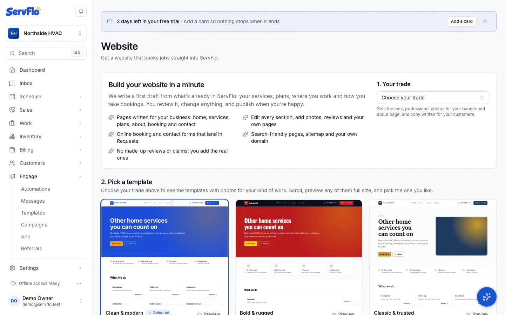Viewport: 505px width, 315px height.
Task: Click the Search field in the sidebar
Action: pos(46,53)
